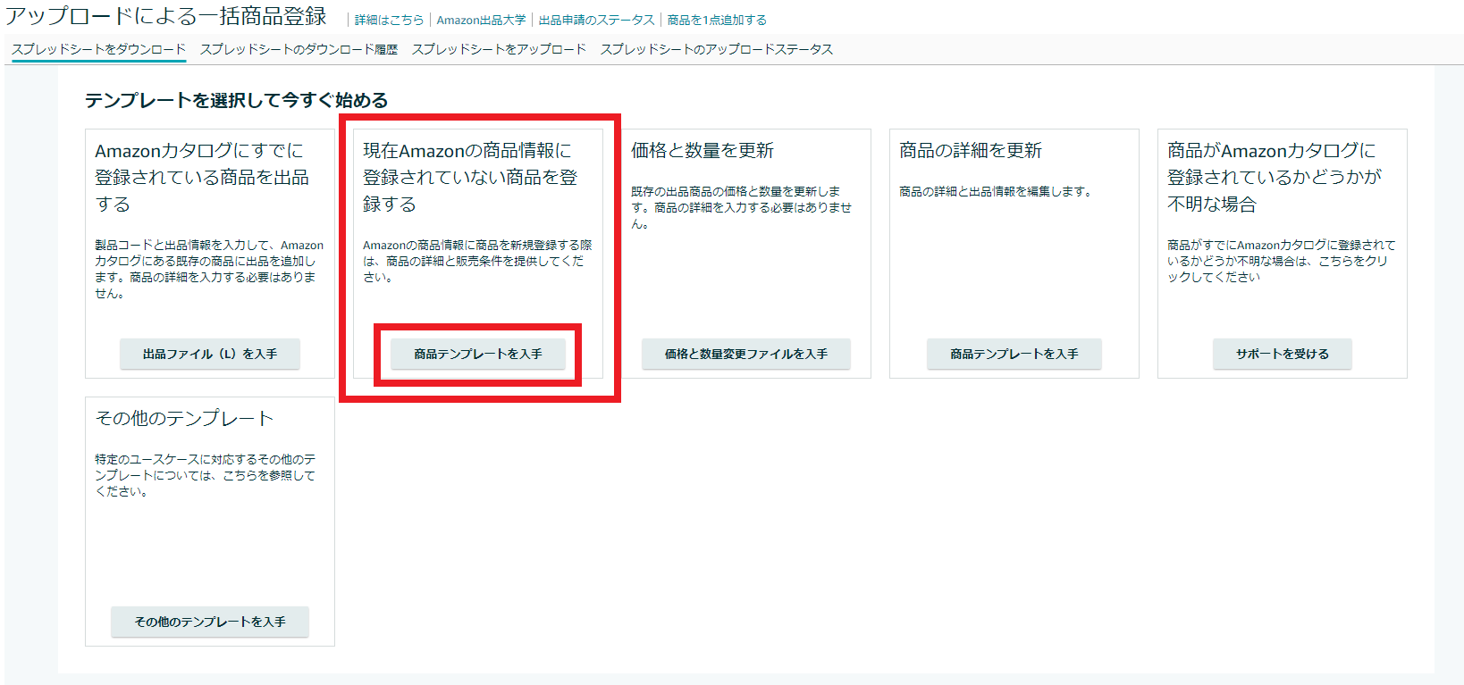
Task: Click the 商品の詳細を更新 card title
Action: click(x=971, y=150)
